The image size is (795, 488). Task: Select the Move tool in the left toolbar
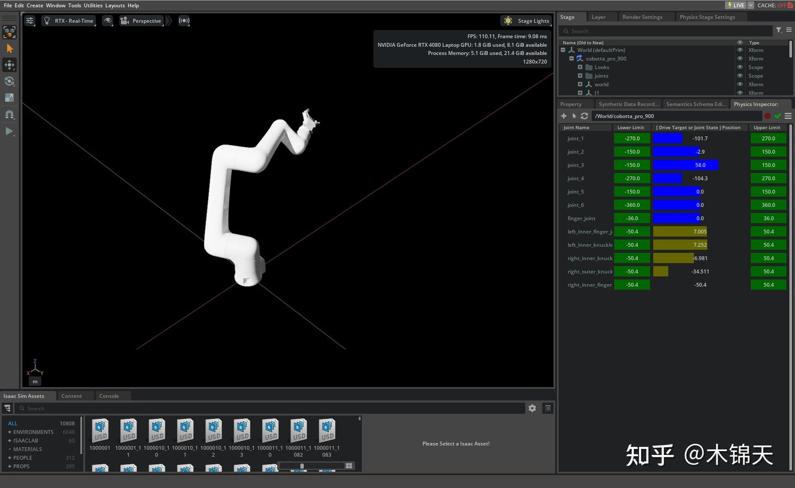pos(9,65)
